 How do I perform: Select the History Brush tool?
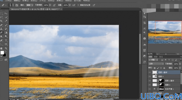[6, 29]
